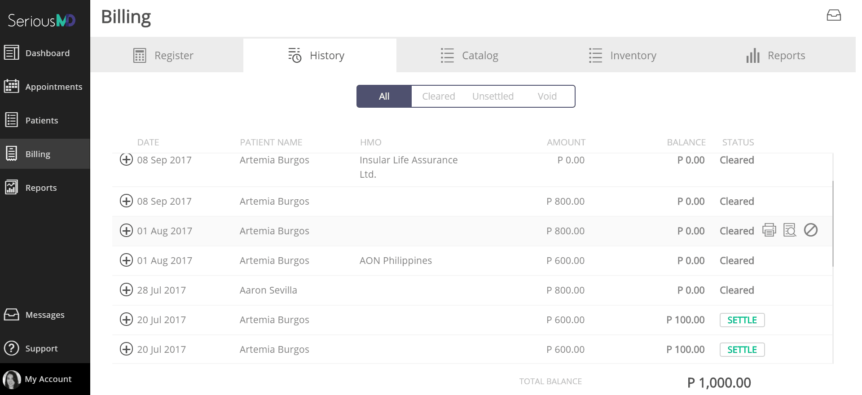862x395 pixels.
Task: Open Appointments from the sidebar
Action: [45, 87]
